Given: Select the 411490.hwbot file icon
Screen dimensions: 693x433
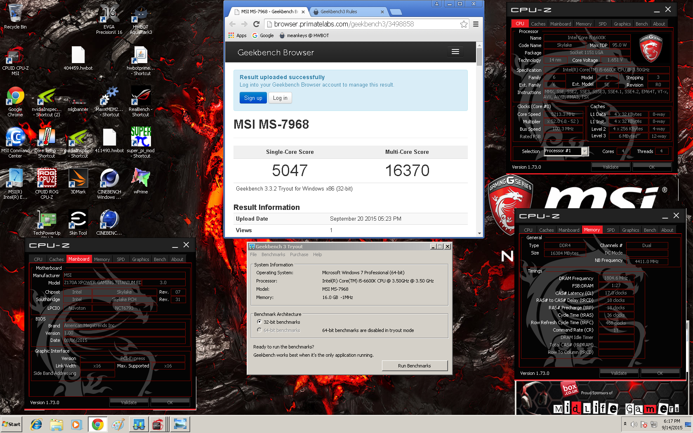Looking at the screenshot, I should coord(109,140).
